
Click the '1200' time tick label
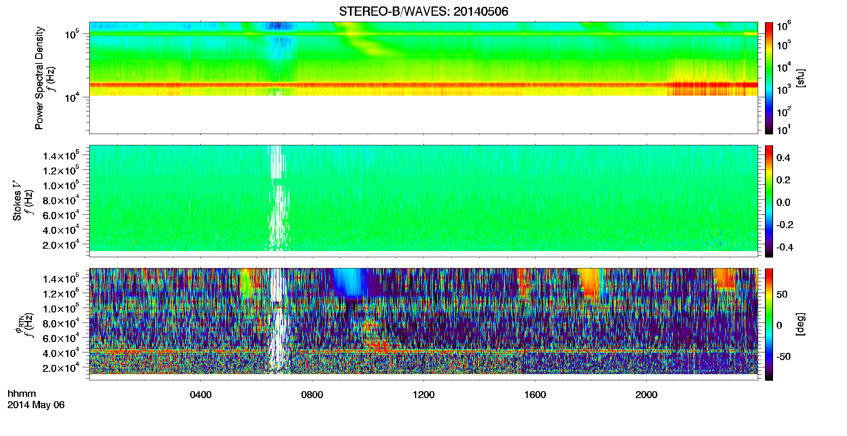(x=423, y=394)
